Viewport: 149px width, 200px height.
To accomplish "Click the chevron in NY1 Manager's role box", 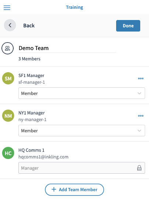I will pos(139,131).
